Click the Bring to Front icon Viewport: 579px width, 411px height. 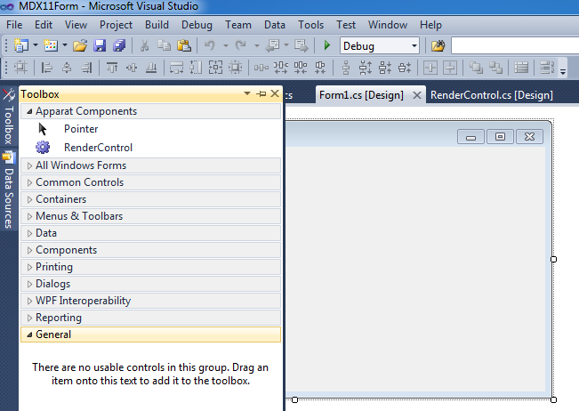(x=476, y=68)
